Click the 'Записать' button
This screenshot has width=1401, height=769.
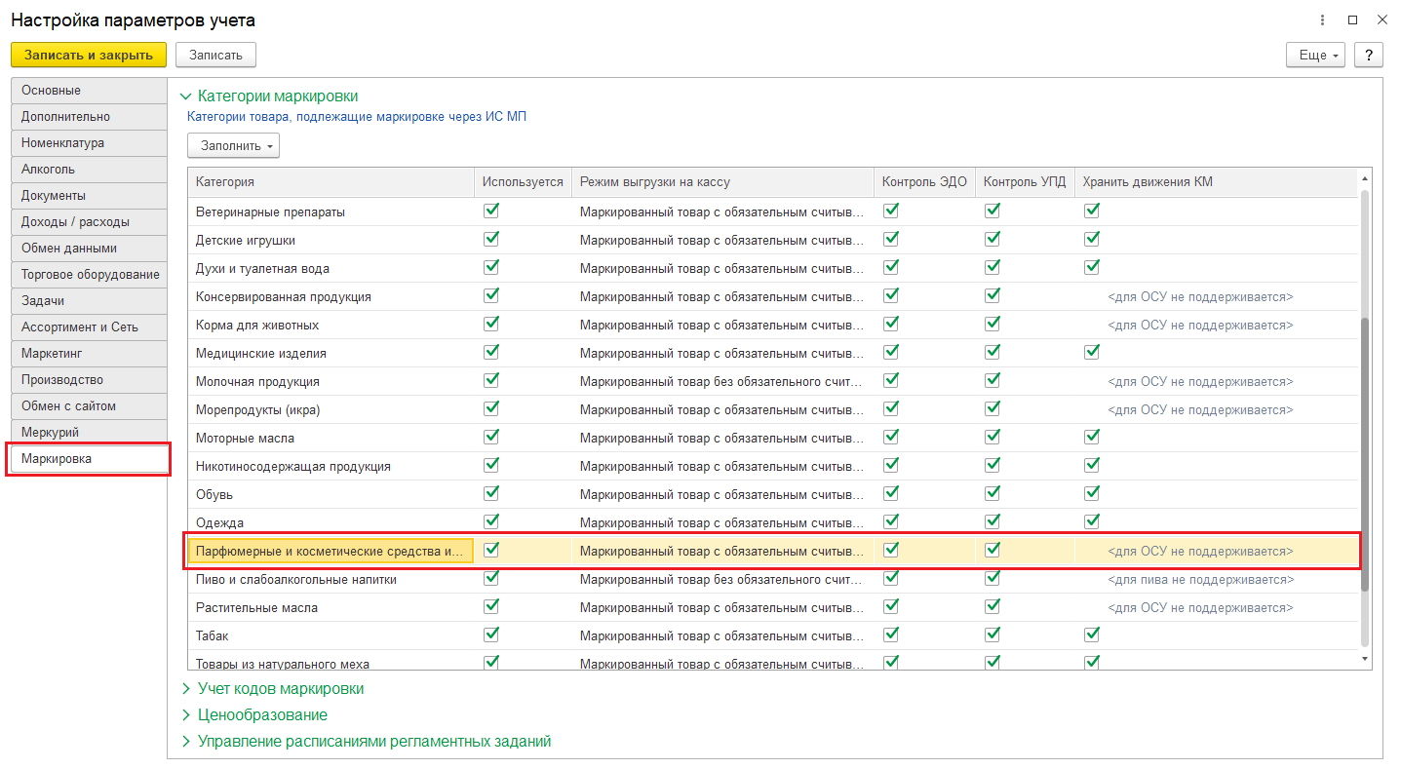pos(215,55)
